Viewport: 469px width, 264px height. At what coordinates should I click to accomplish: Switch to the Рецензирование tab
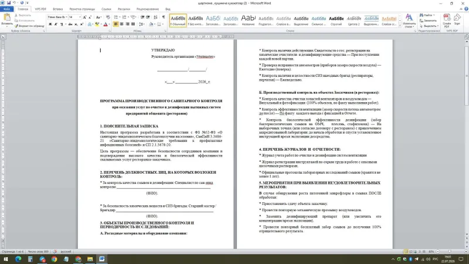148,9
